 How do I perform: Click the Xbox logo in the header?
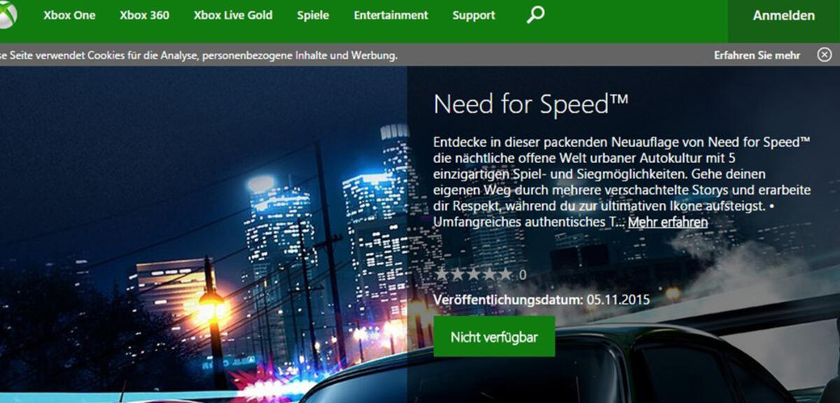tap(7, 15)
